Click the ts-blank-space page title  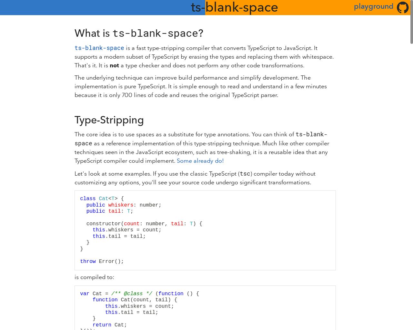(x=234, y=7)
